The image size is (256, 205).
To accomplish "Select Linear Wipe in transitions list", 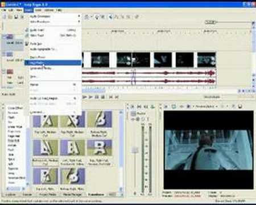I will [x=15, y=126].
